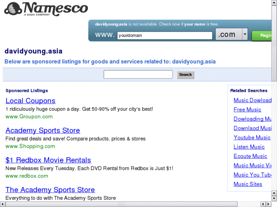Viewport: 277px width, 207px height.
Task: Open the .com domain extension dropdown
Action: (245, 35)
